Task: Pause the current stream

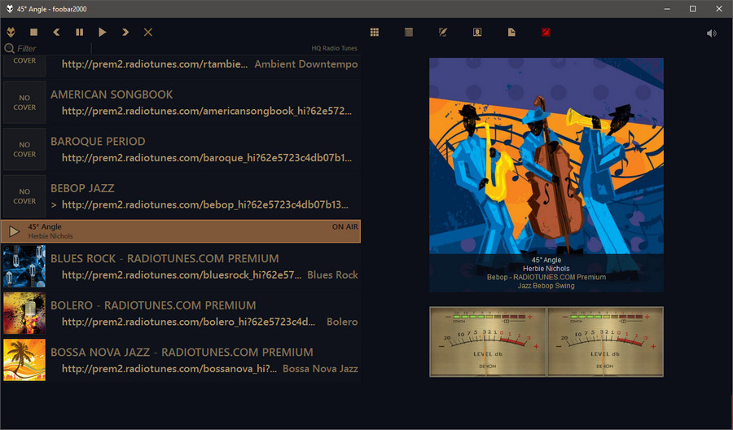Action: (80, 33)
